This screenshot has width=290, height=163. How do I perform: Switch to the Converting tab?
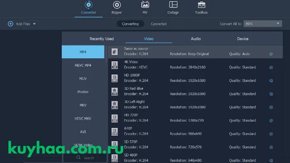tap(130, 24)
